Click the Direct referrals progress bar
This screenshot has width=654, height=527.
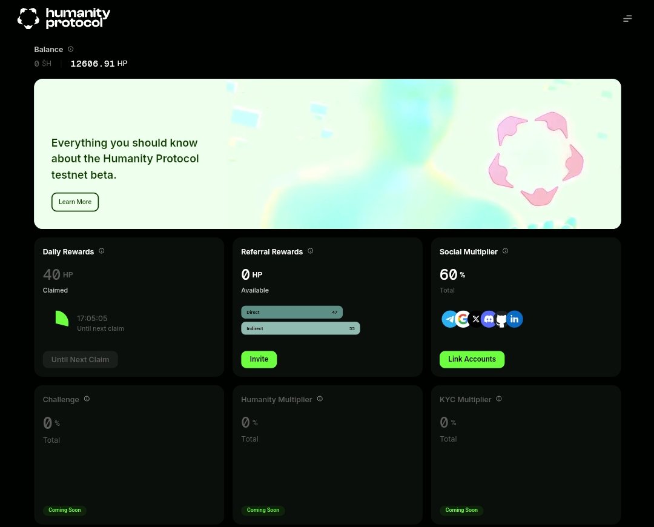292,311
